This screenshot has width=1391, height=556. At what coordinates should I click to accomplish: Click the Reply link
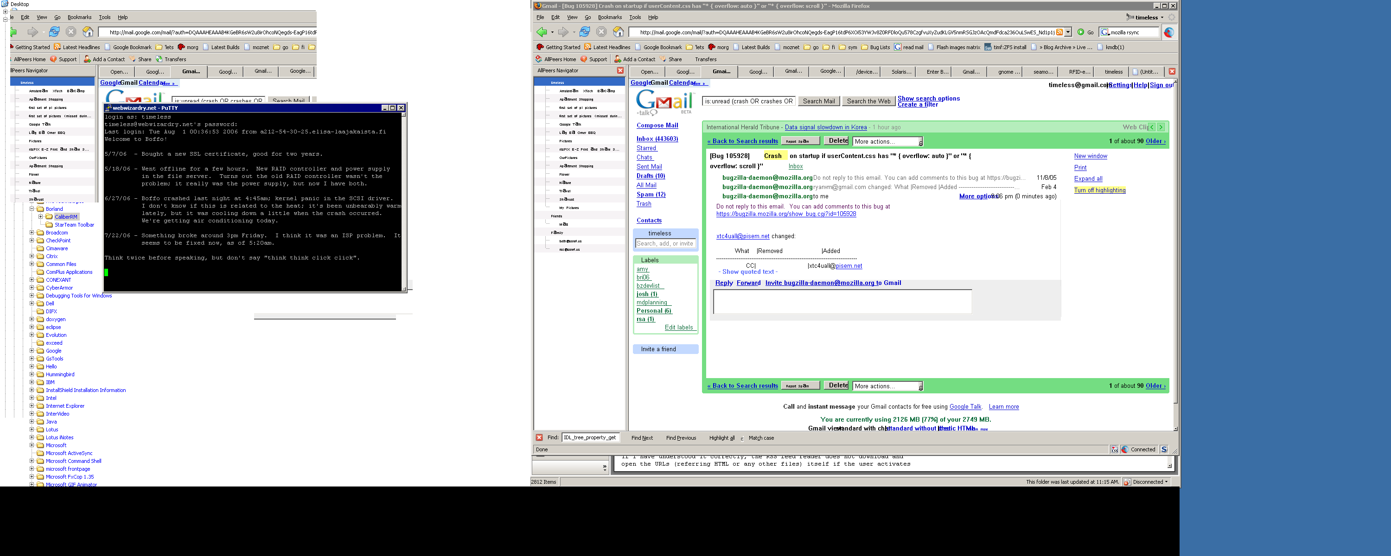pos(724,283)
